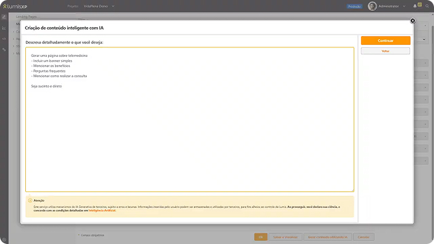Click the dialog title "Criação de conteúdo inteligente com IA"
Viewport: 434px width, 244px height.
point(65,28)
